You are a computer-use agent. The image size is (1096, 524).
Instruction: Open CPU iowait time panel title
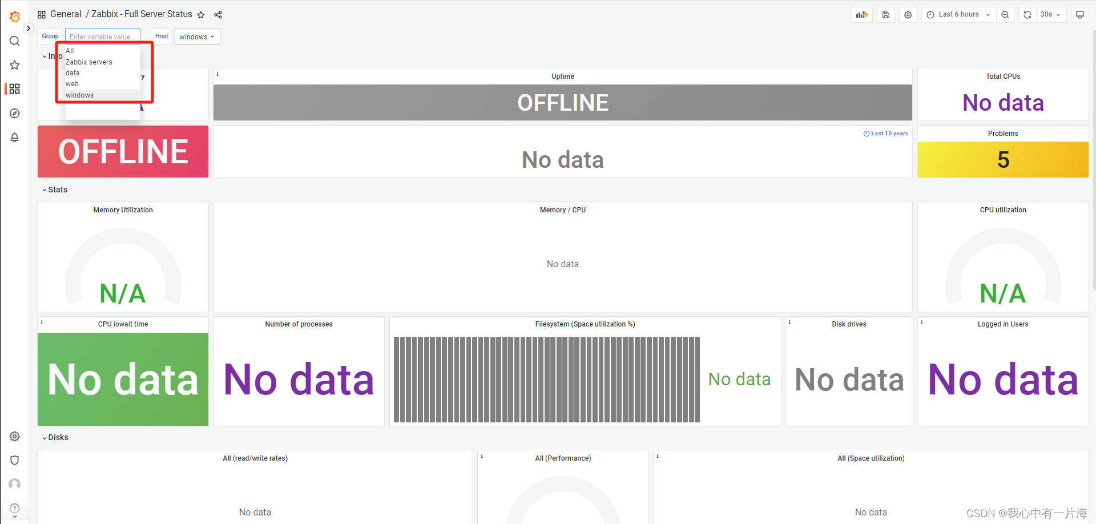pos(123,324)
